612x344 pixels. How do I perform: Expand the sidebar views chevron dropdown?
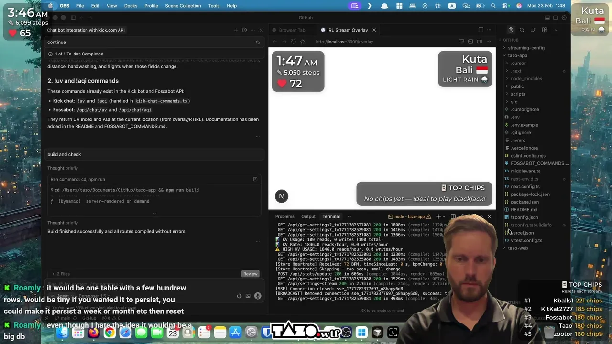click(556, 30)
